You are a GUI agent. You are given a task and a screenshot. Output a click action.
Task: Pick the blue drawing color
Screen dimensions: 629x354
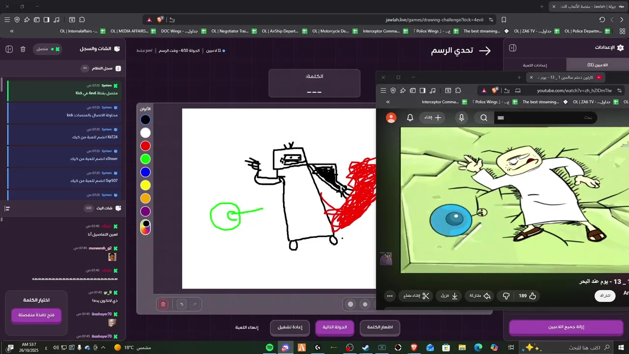(145, 172)
